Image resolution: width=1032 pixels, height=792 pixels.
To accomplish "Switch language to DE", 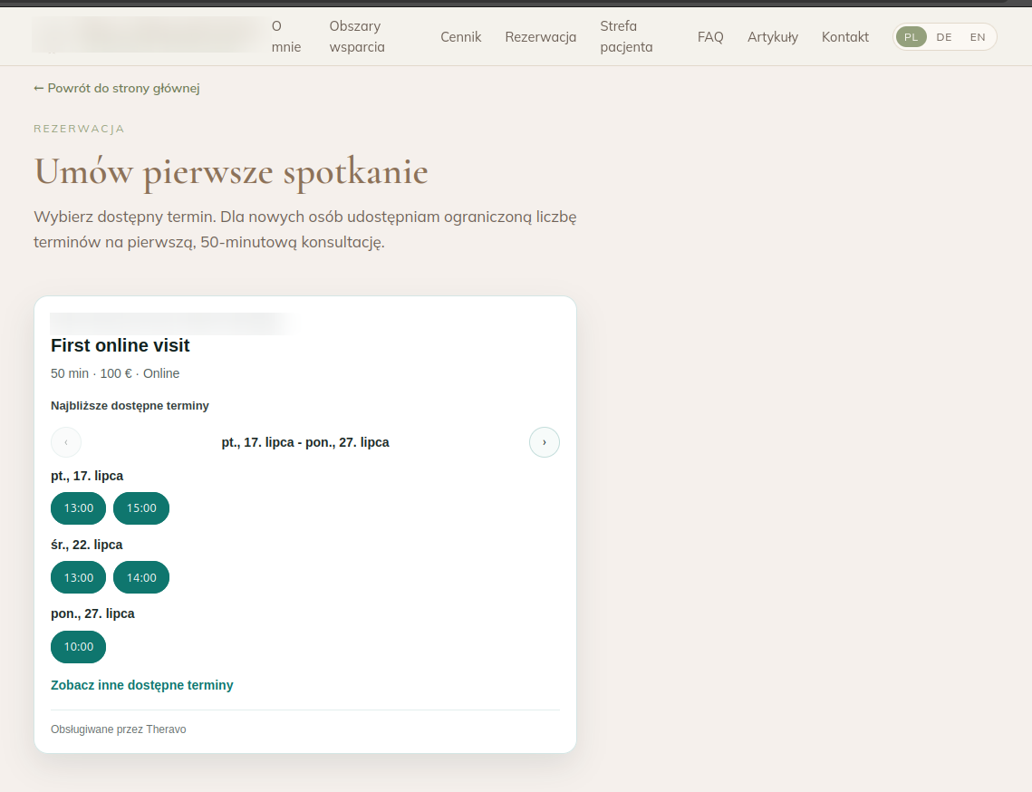I will [x=944, y=37].
